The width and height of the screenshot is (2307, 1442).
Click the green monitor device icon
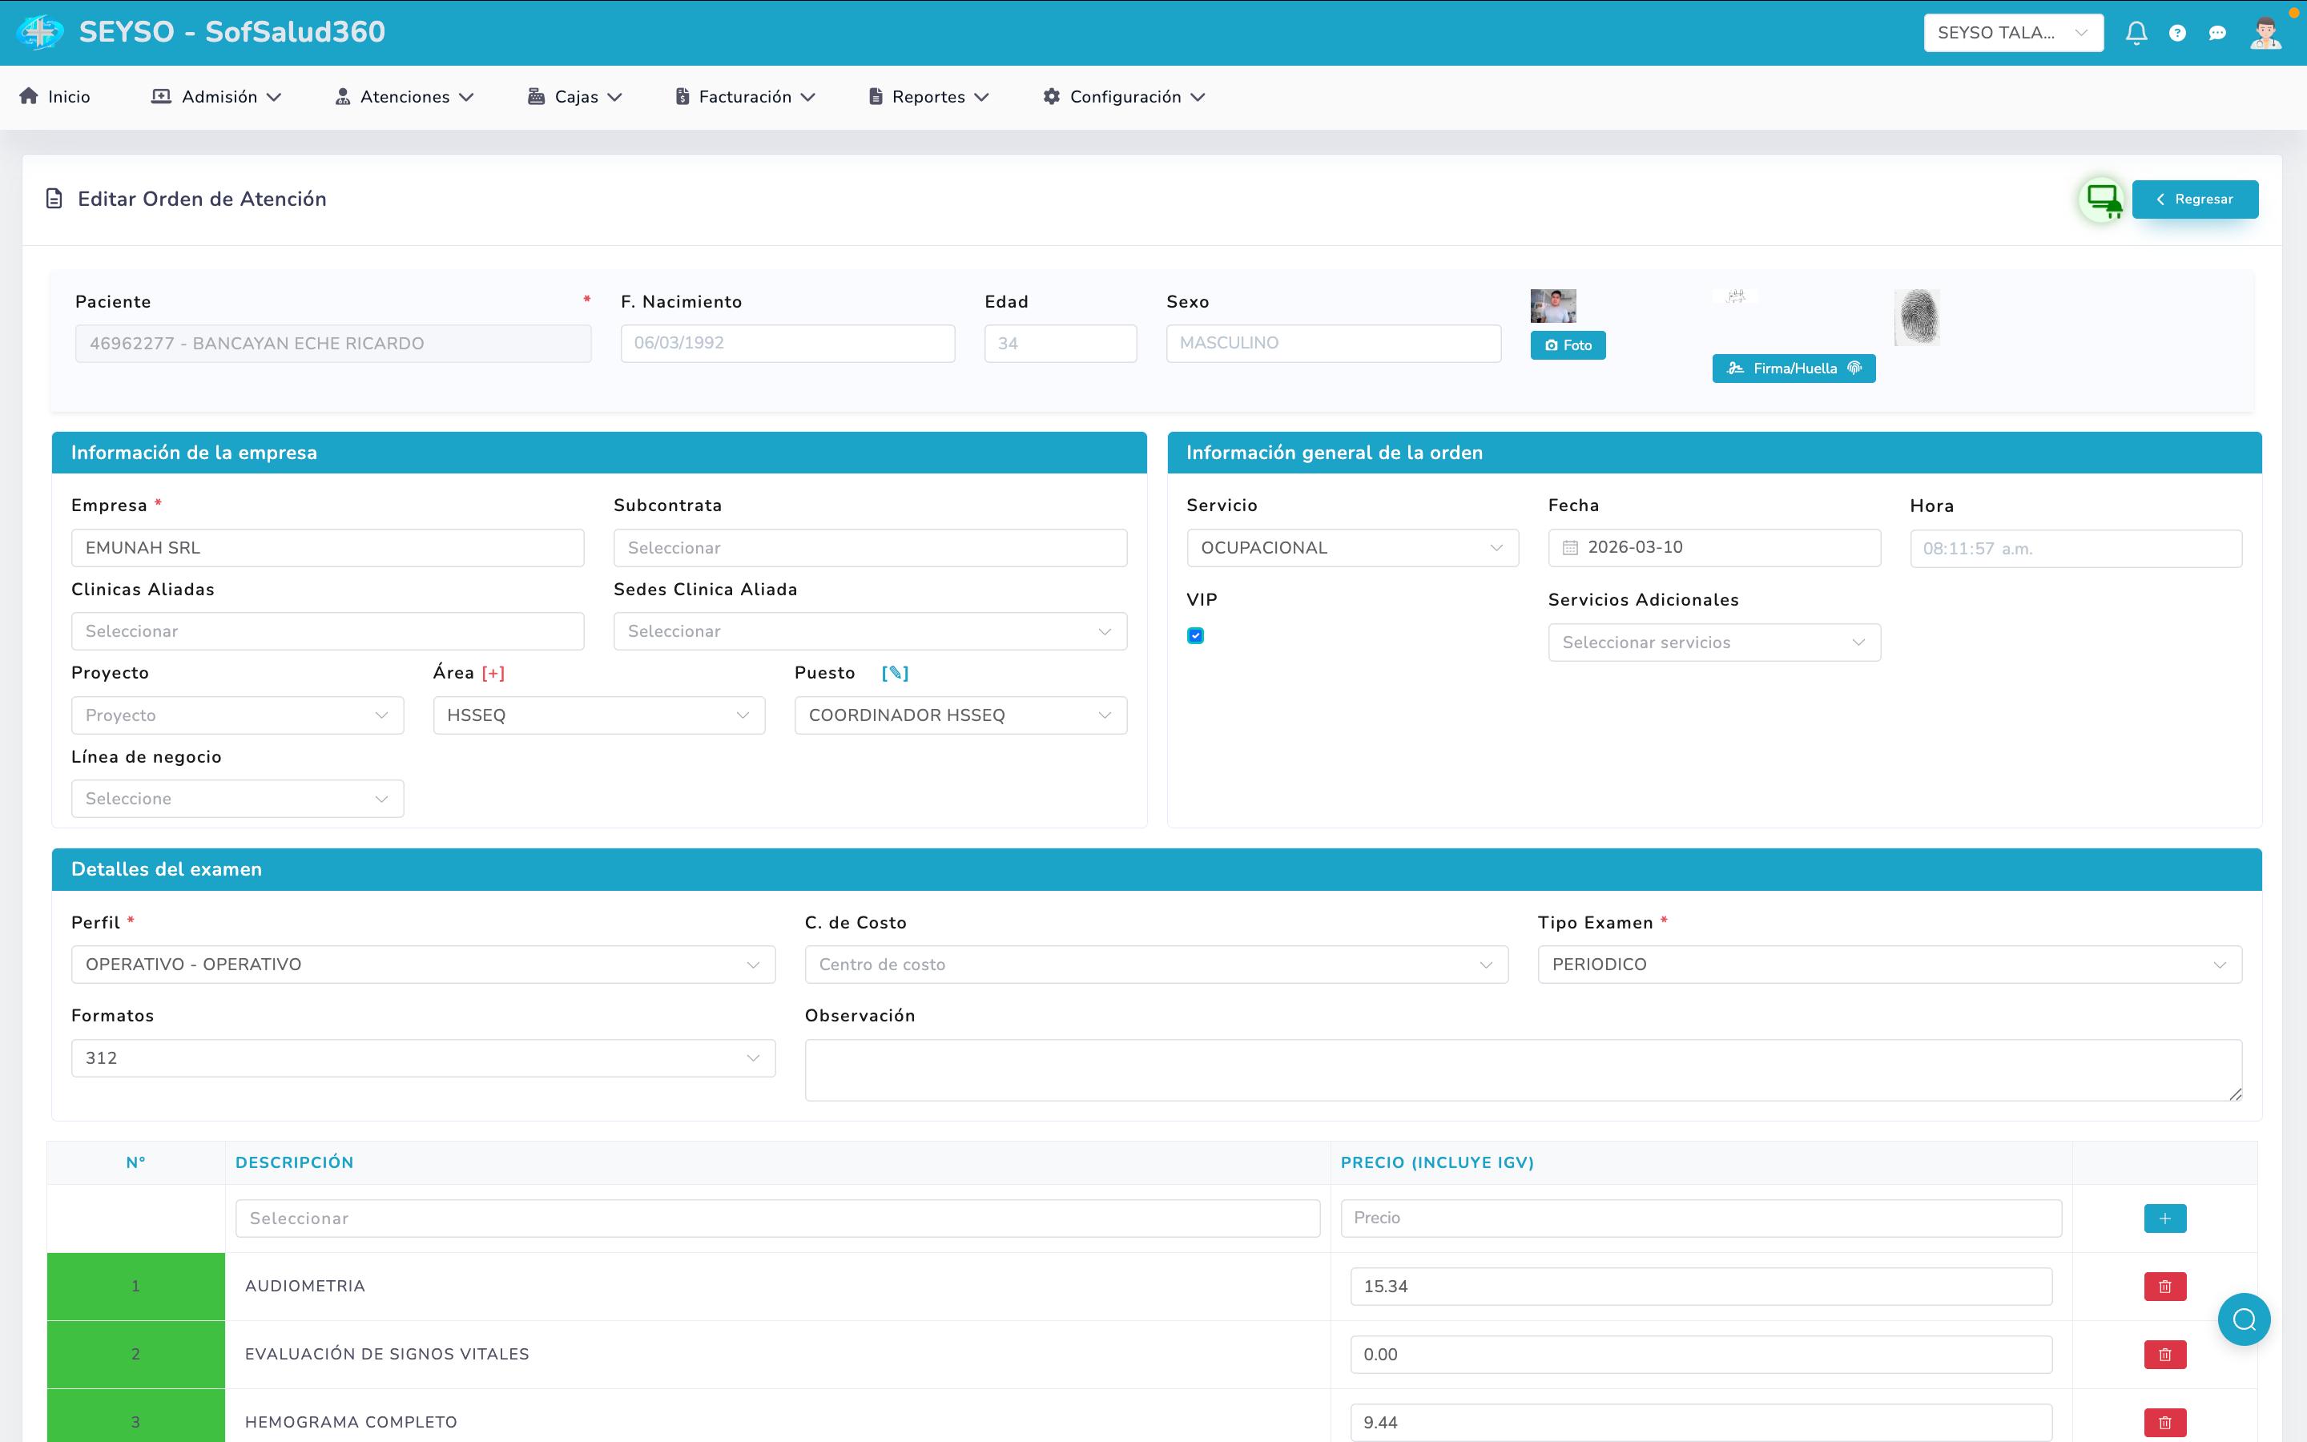pos(2102,199)
